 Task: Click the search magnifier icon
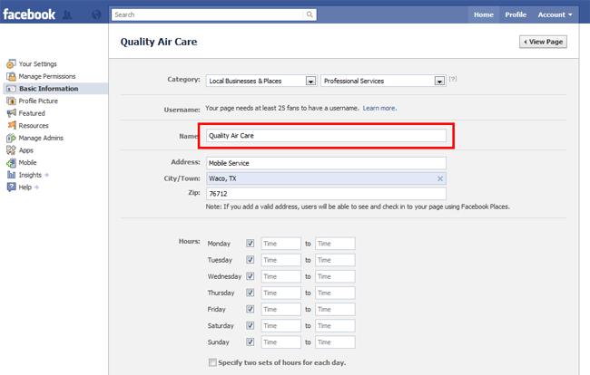tap(310, 14)
